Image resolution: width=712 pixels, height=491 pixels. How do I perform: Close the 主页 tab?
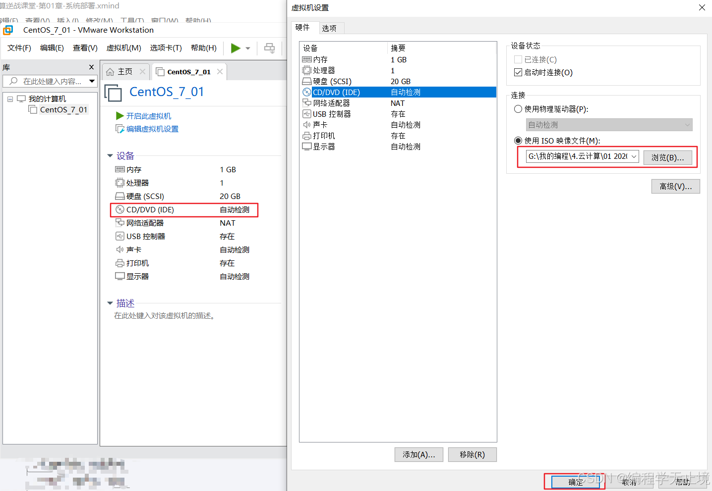[143, 72]
